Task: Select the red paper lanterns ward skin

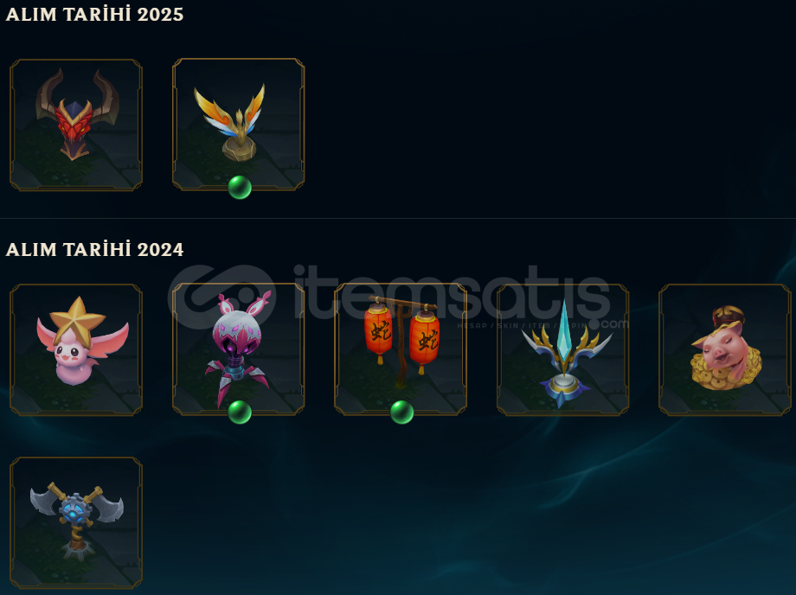Action: (401, 349)
